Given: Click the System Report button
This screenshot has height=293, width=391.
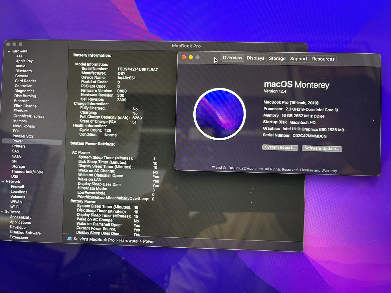Looking at the screenshot, I should click(280, 147).
